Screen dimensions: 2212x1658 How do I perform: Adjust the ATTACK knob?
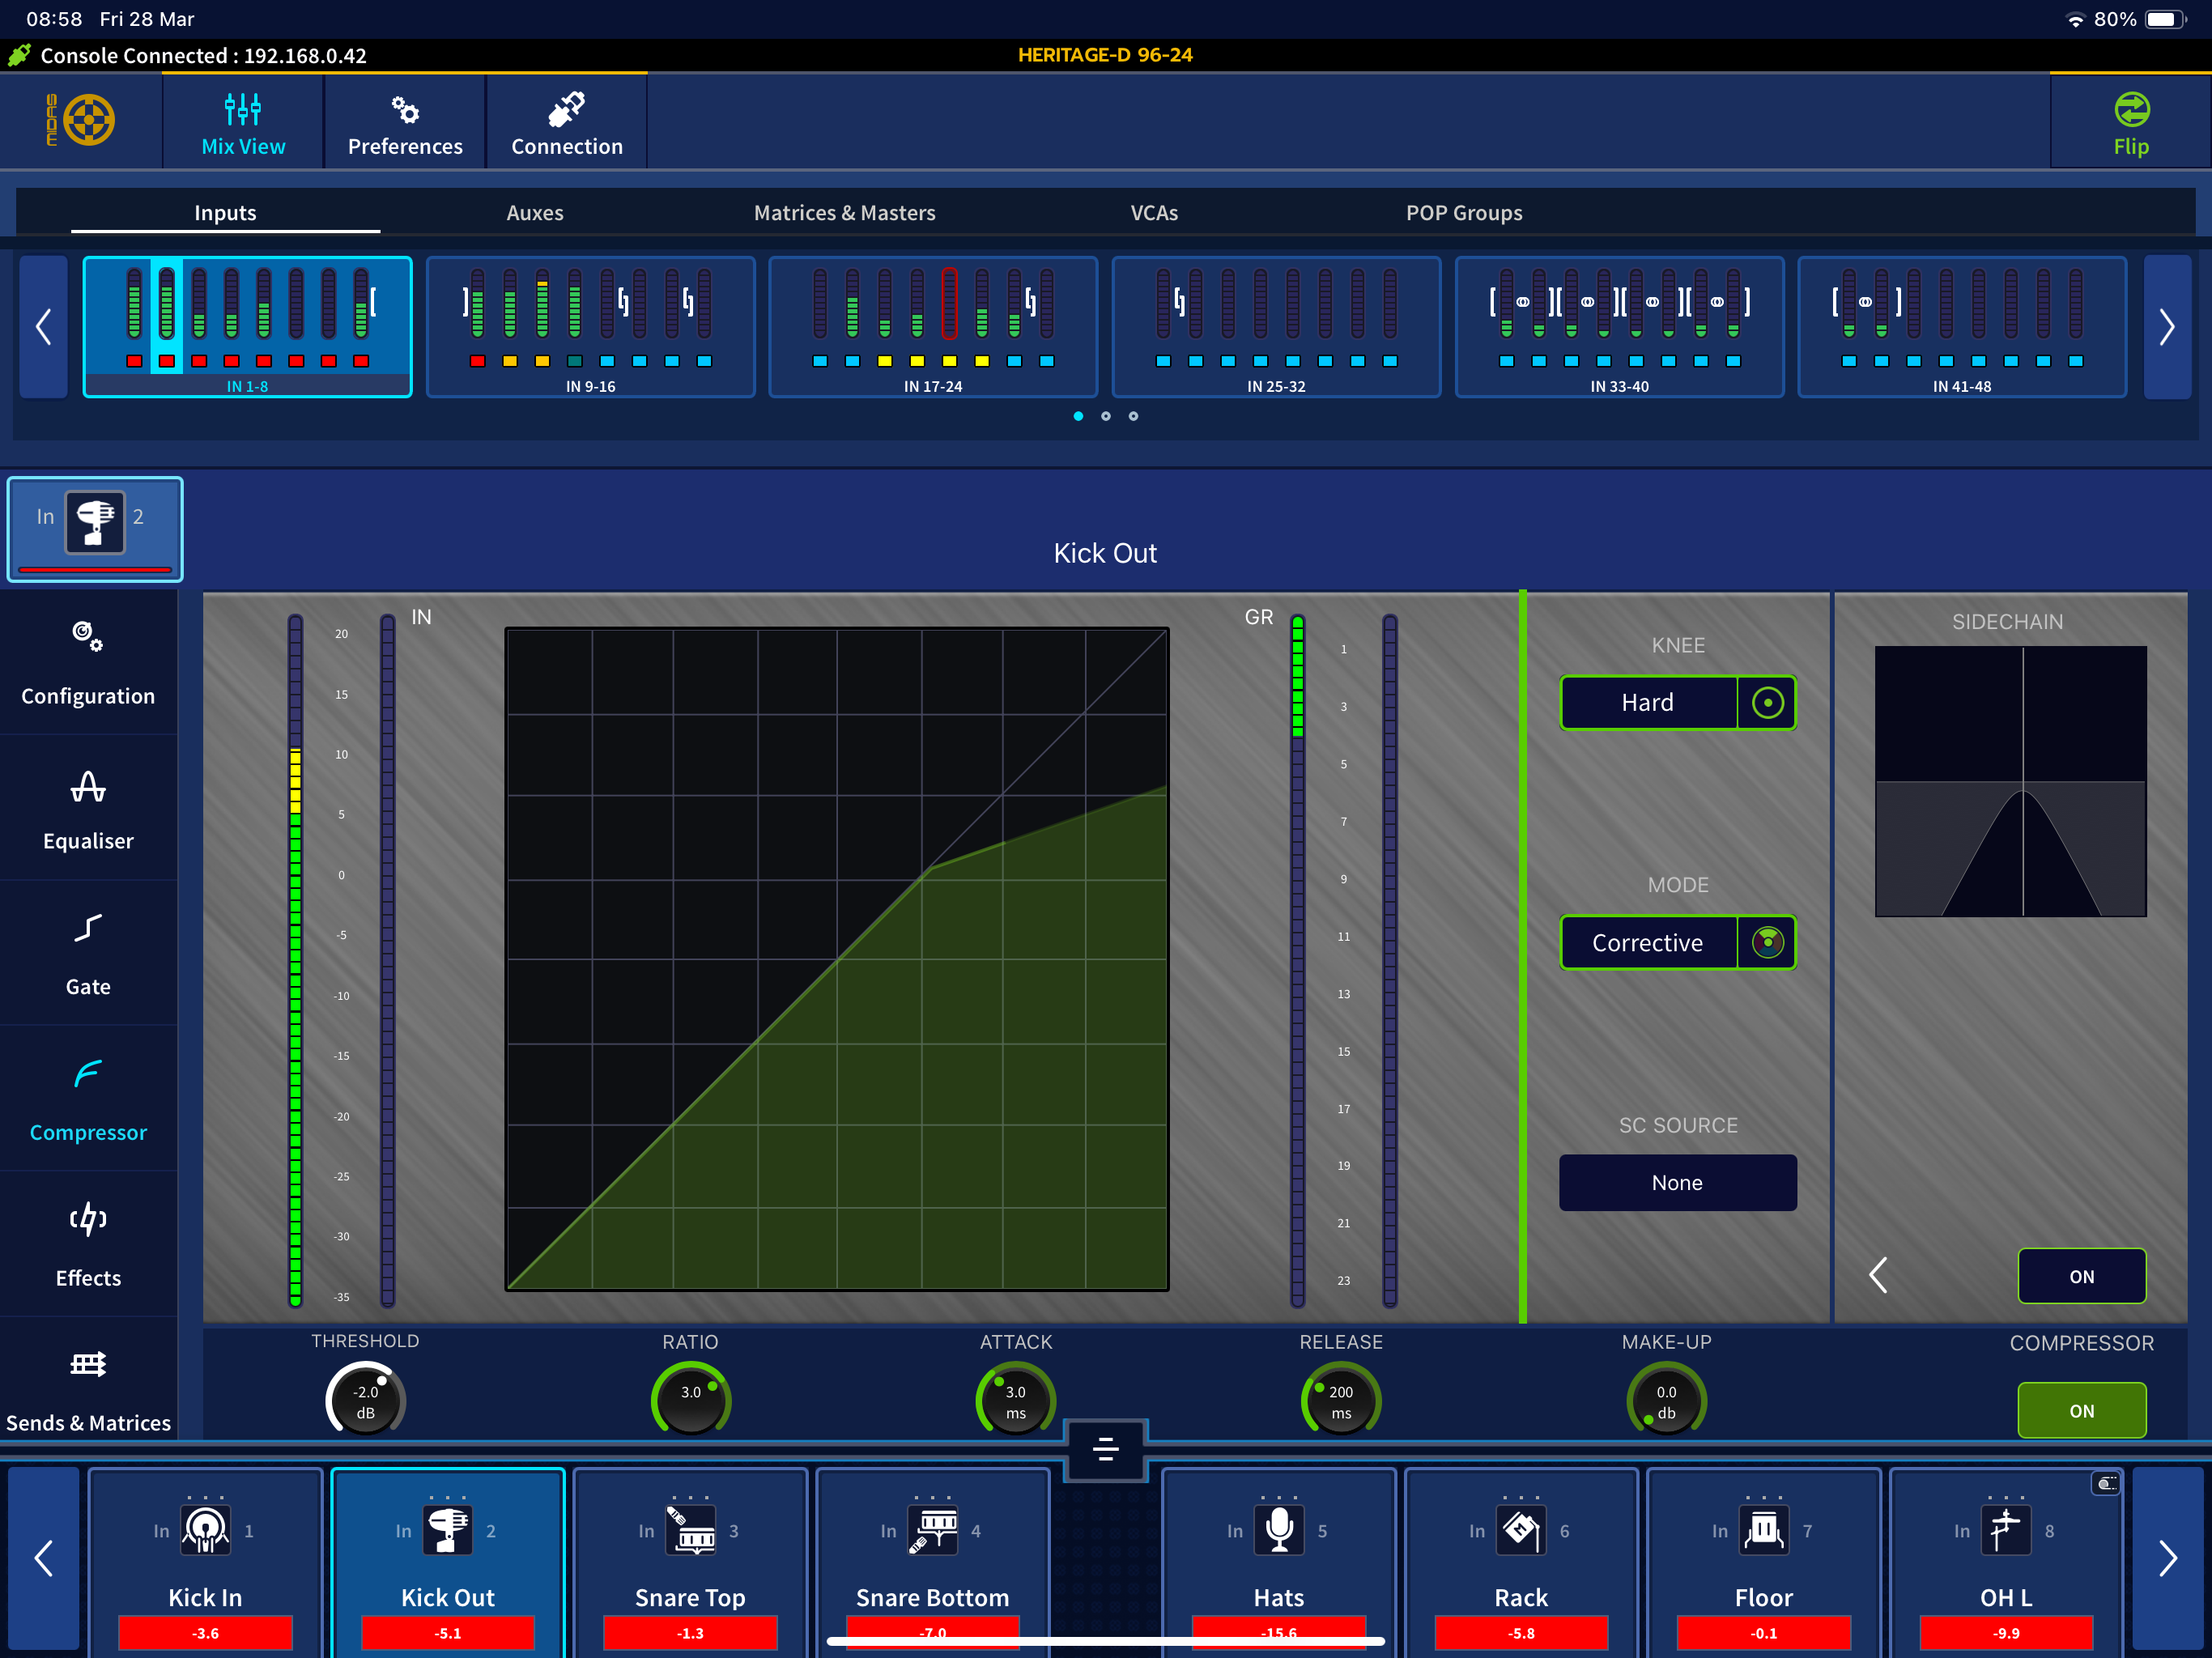1015,1399
